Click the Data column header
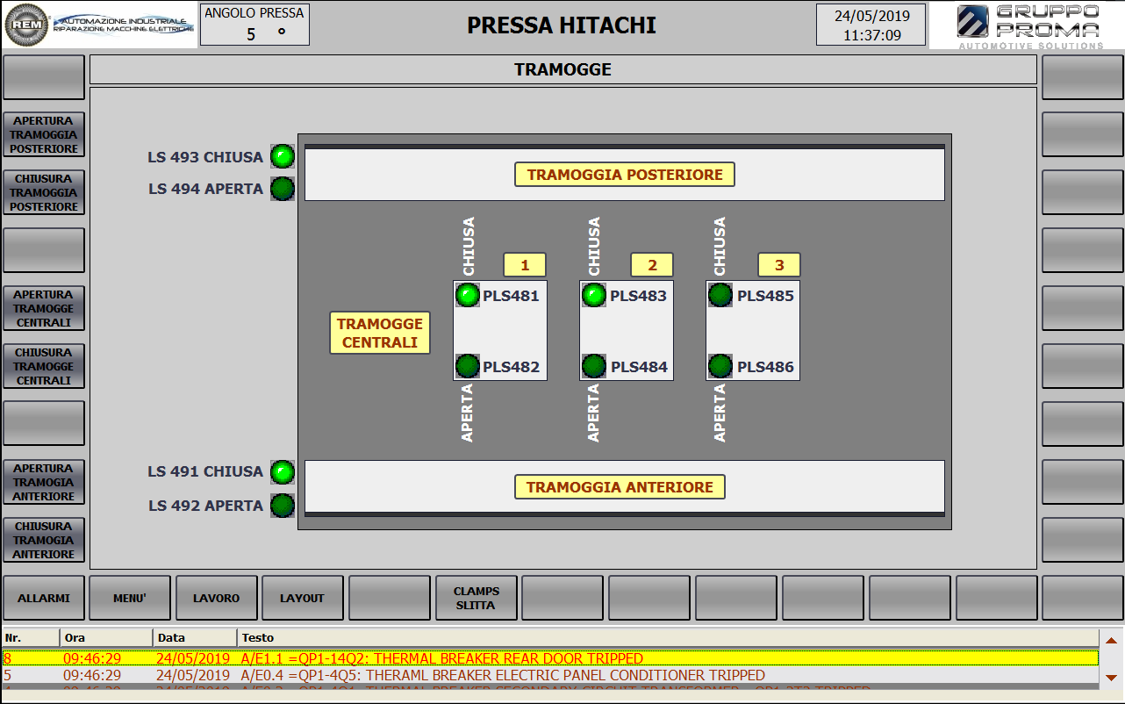 point(195,638)
